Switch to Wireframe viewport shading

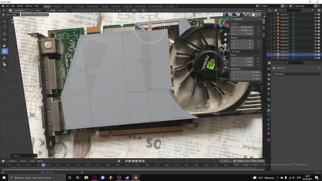pos(250,15)
